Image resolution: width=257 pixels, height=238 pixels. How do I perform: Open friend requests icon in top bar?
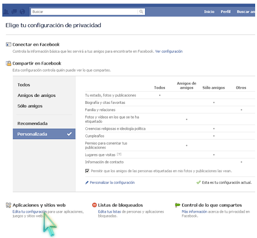click(6, 12)
